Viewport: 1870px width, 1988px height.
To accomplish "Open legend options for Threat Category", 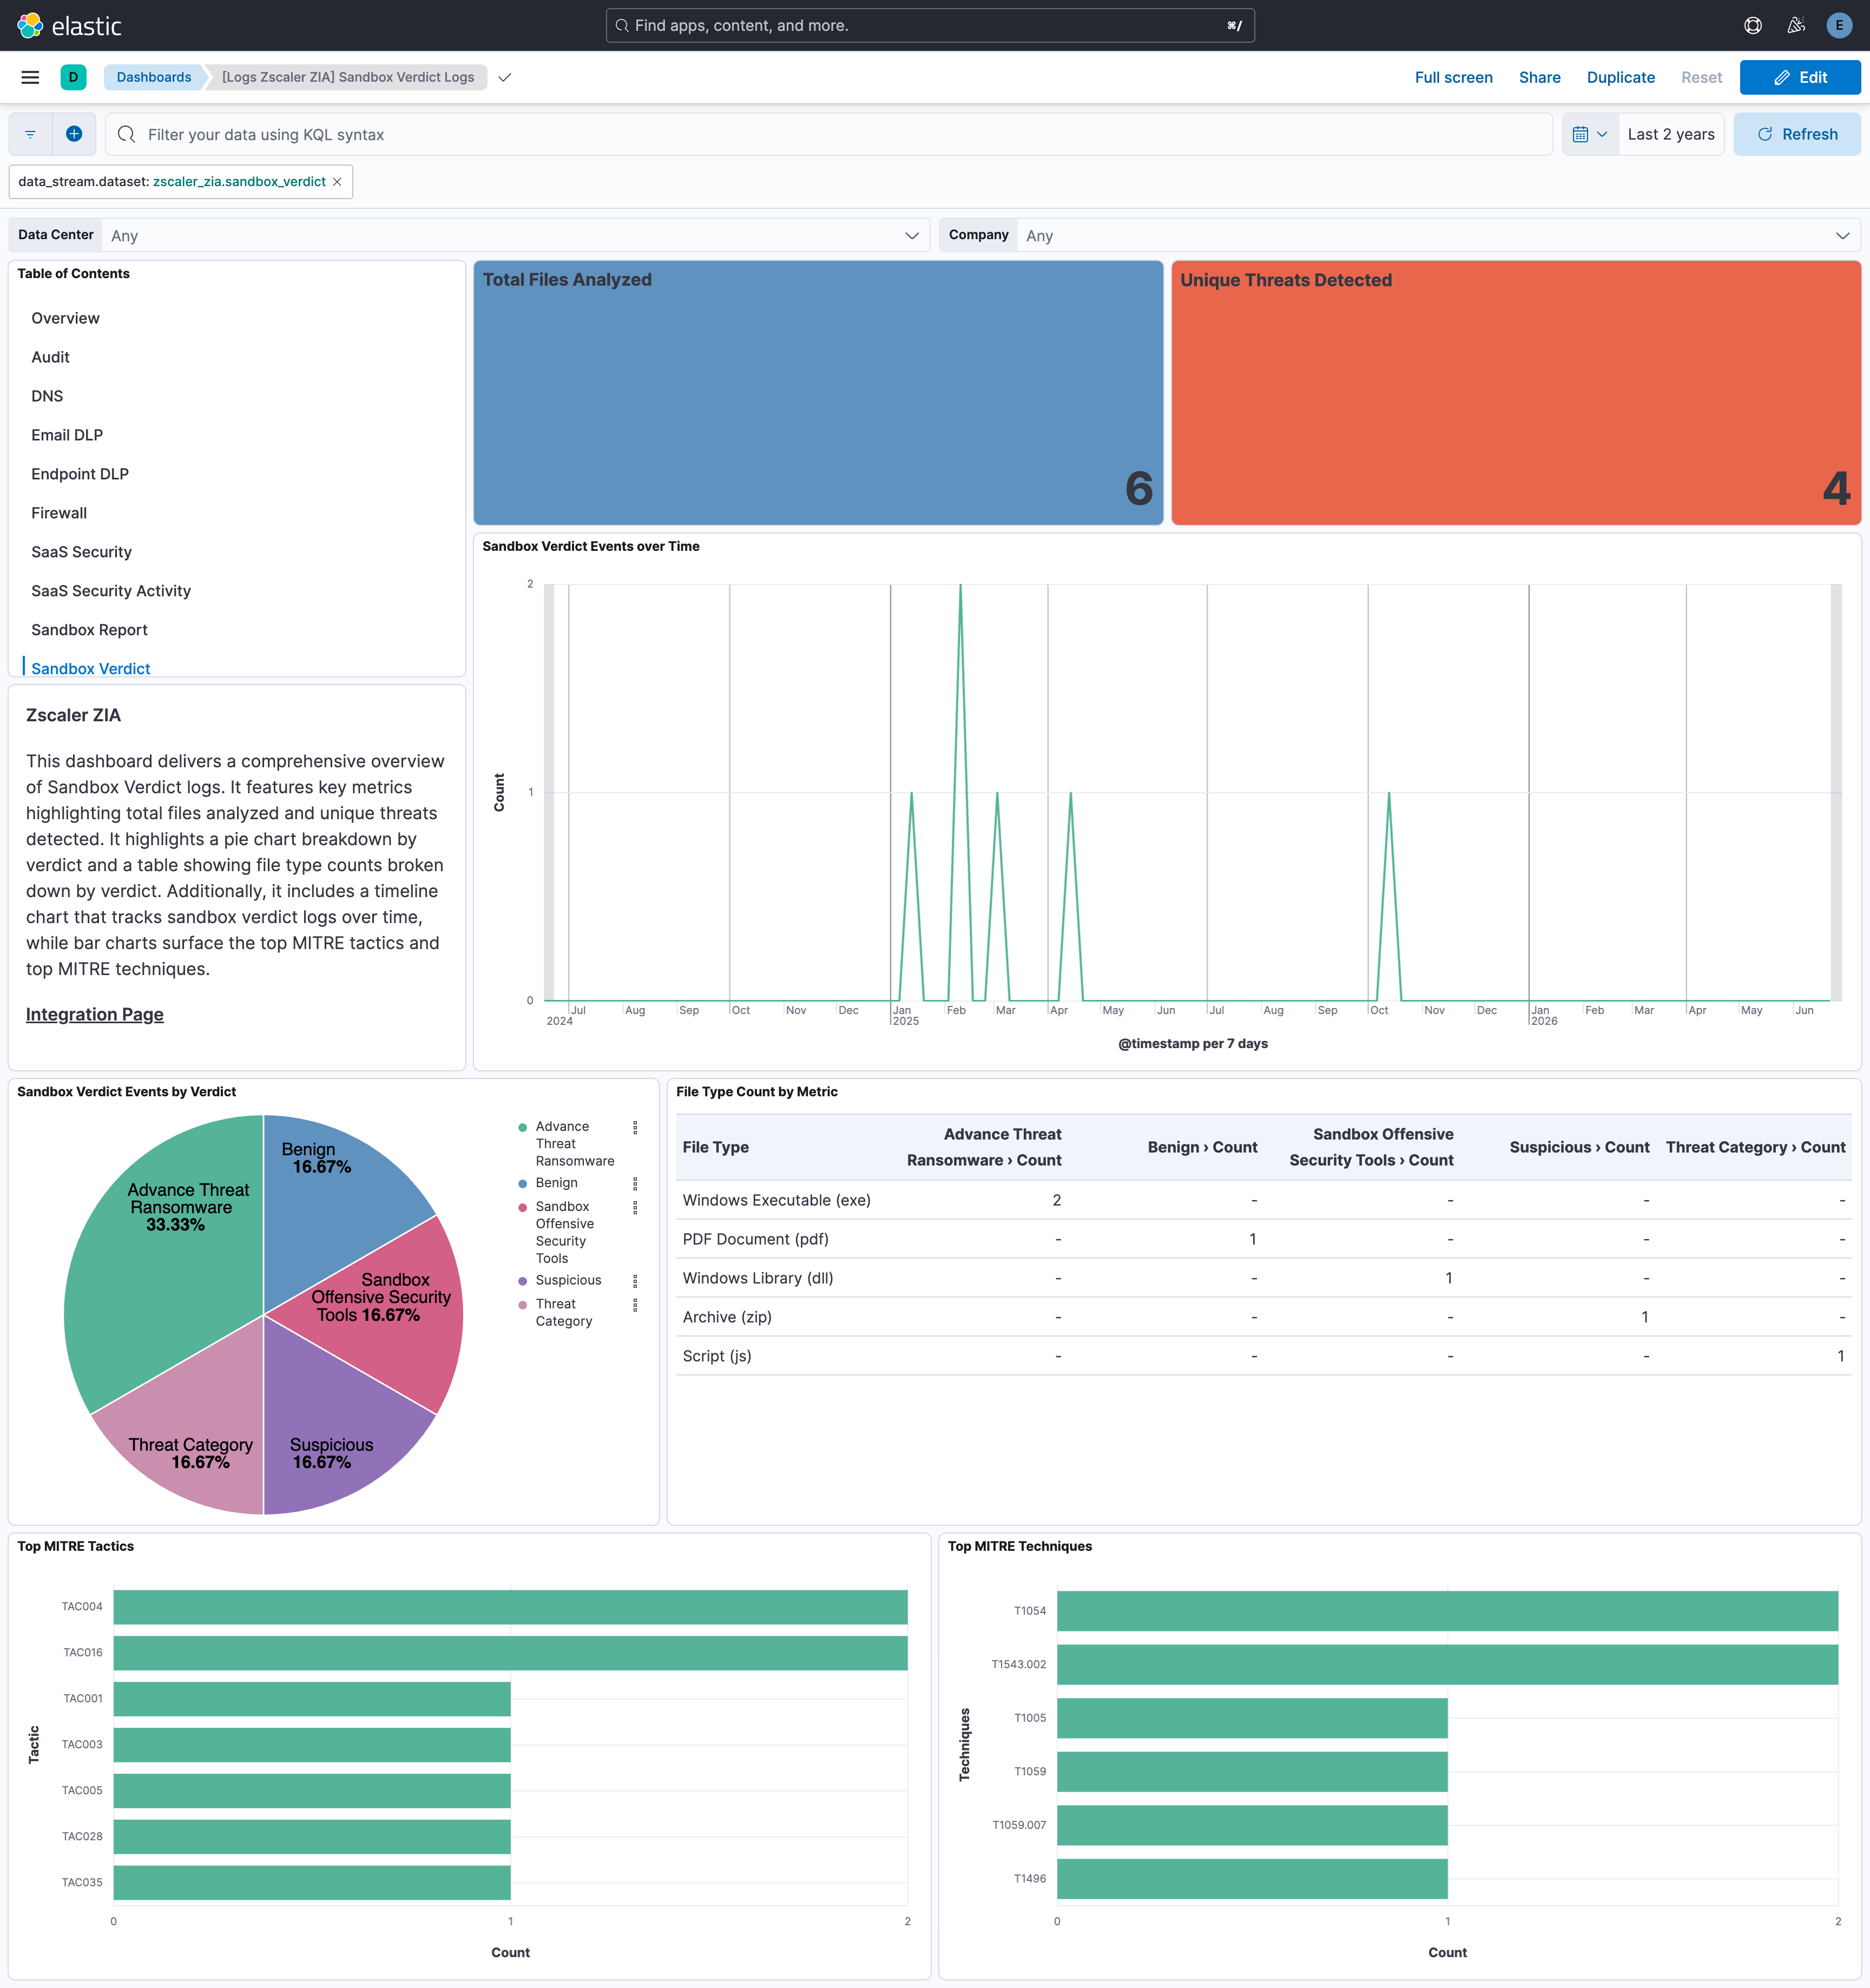I will tap(635, 1305).
